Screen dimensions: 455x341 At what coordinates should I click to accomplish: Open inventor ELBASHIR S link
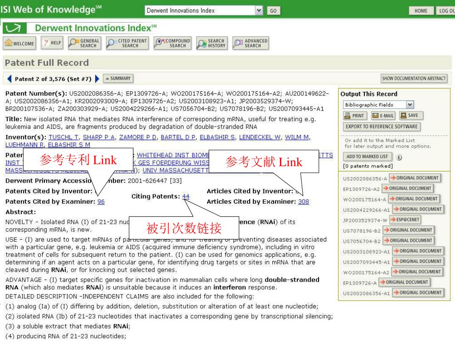tap(217, 137)
